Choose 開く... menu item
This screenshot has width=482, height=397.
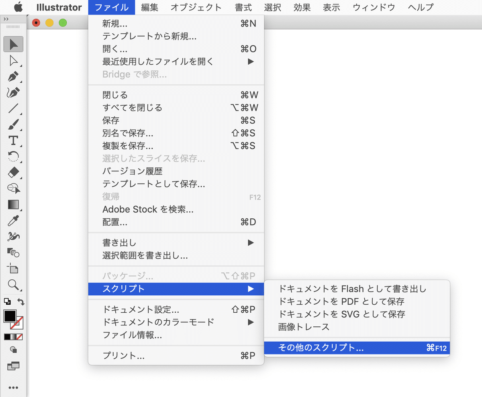(176, 49)
